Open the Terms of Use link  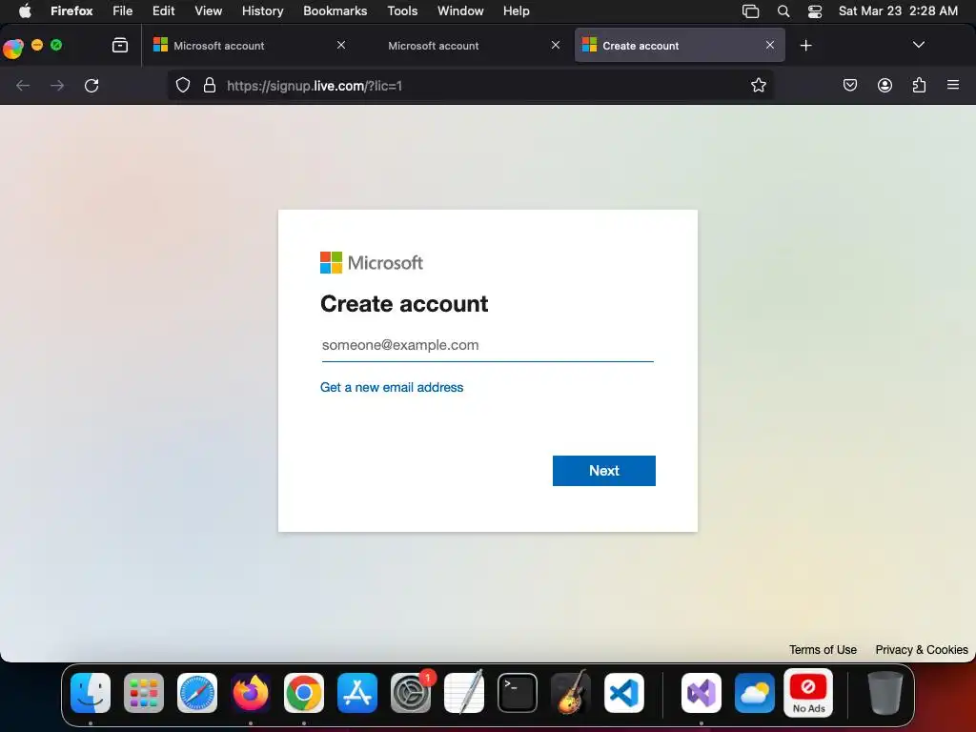coord(823,649)
